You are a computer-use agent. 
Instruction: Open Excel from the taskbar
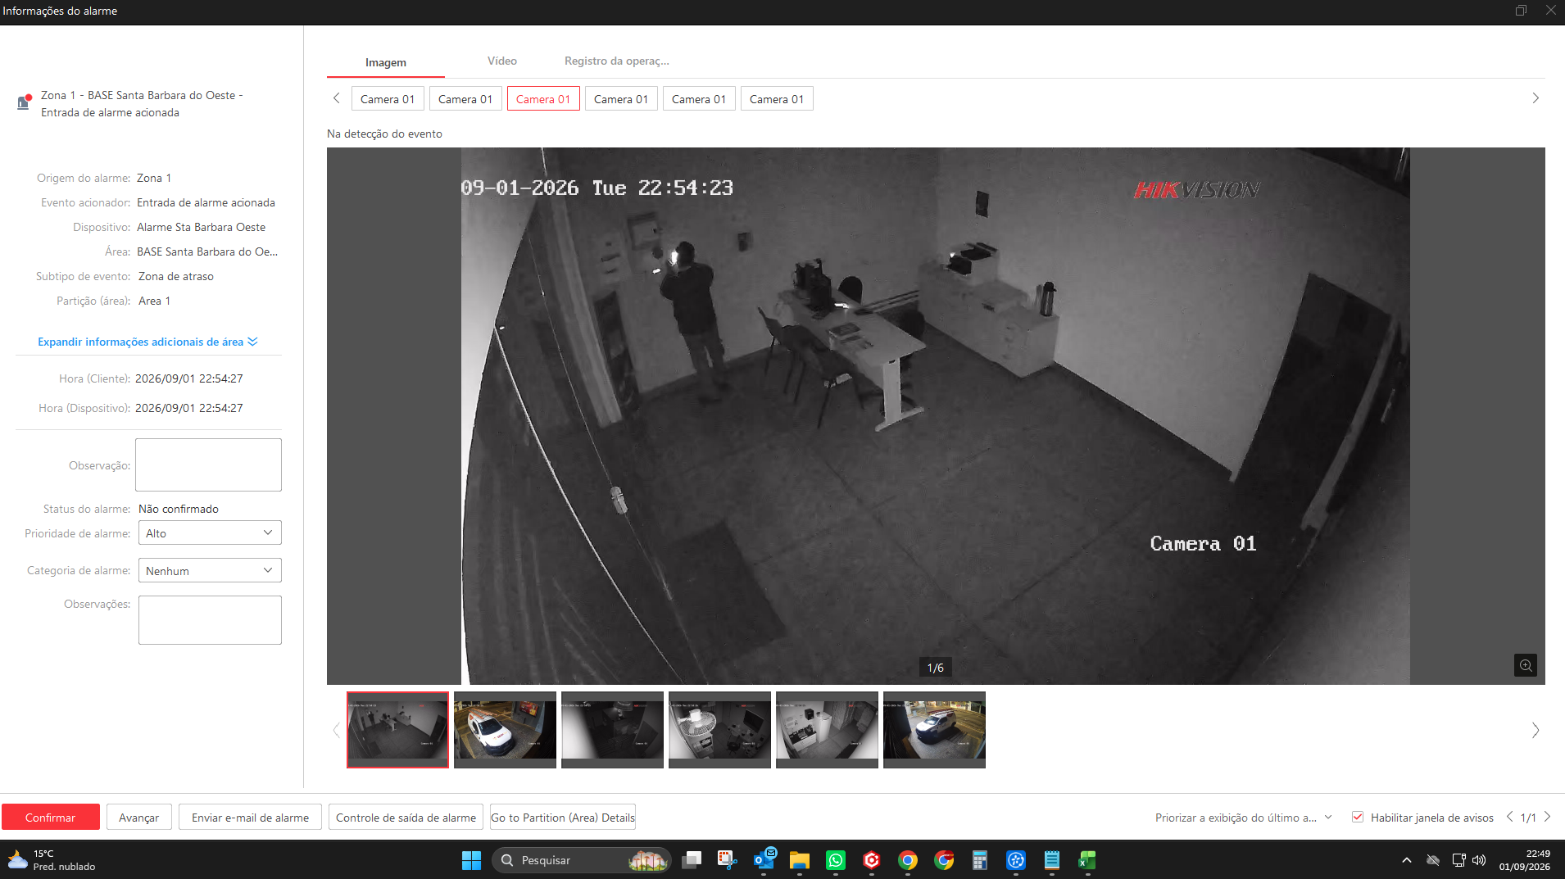tap(1088, 860)
